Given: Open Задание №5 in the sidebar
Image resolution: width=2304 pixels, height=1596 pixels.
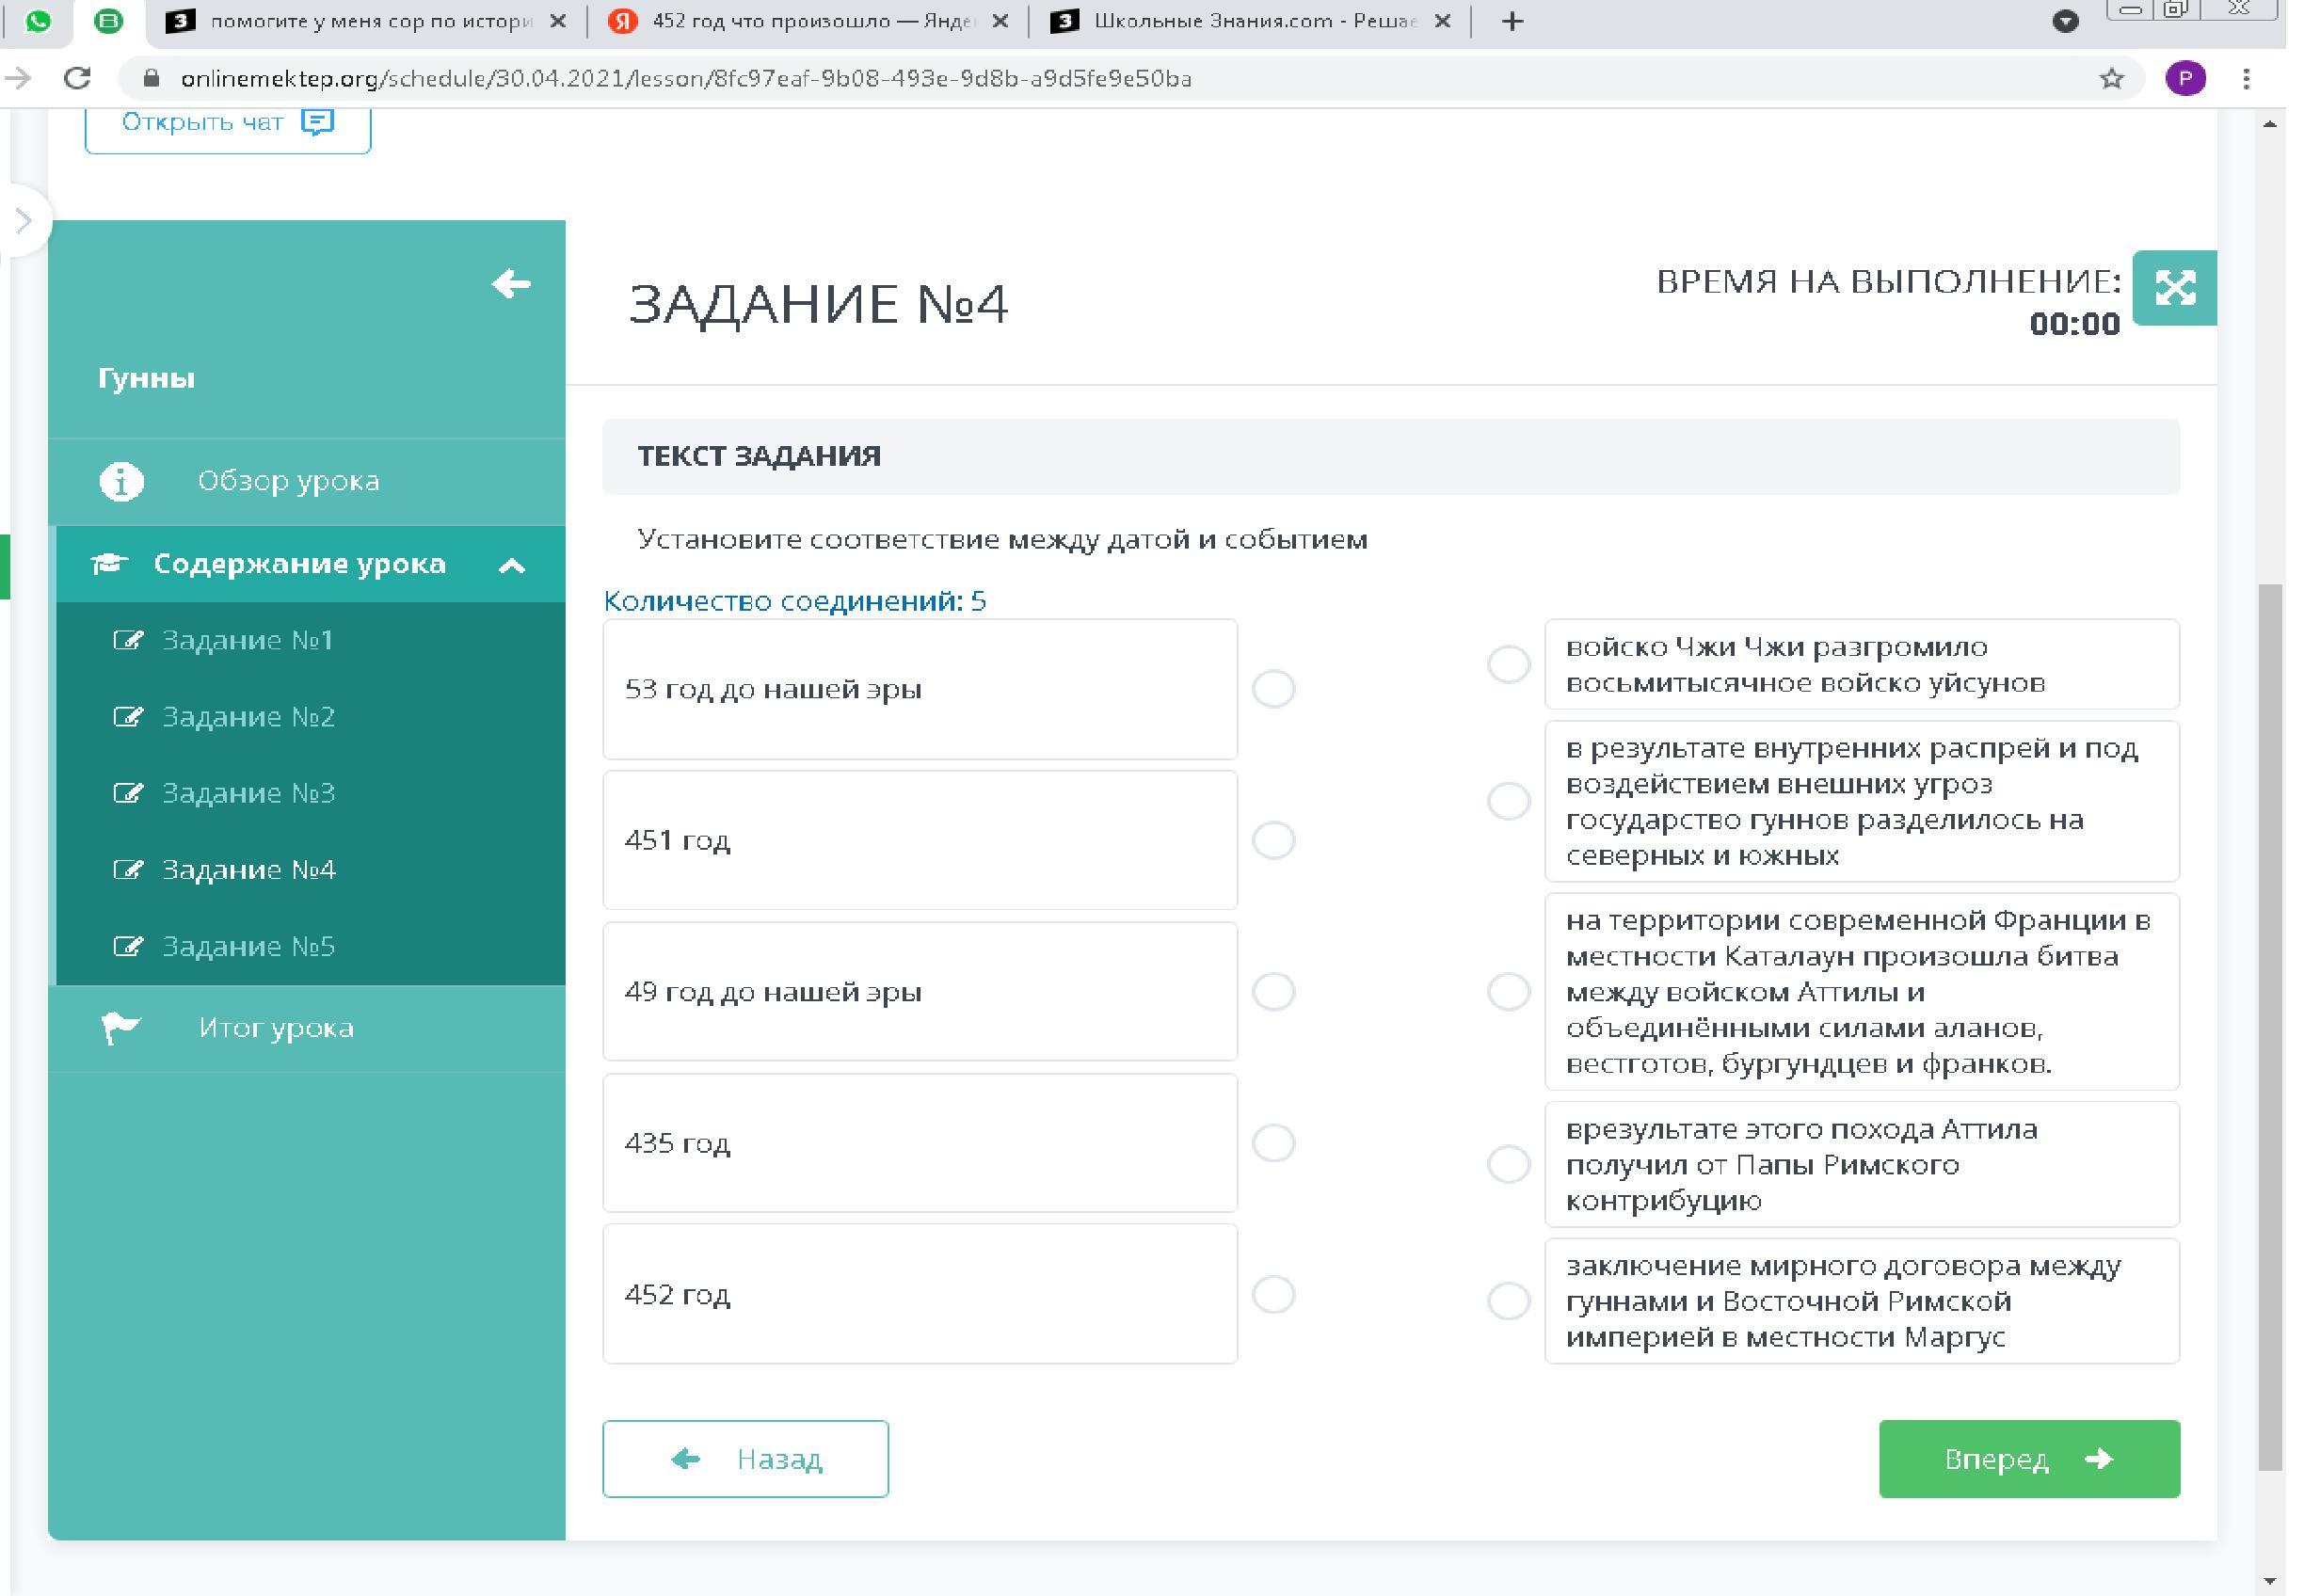Looking at the screenshot, I should [x=248, y=946].
